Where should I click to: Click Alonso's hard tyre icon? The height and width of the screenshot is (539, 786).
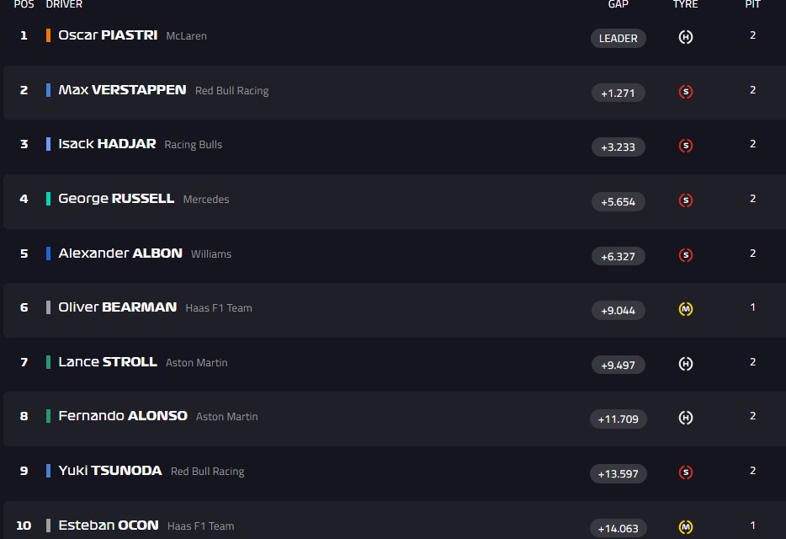(685, 418)
